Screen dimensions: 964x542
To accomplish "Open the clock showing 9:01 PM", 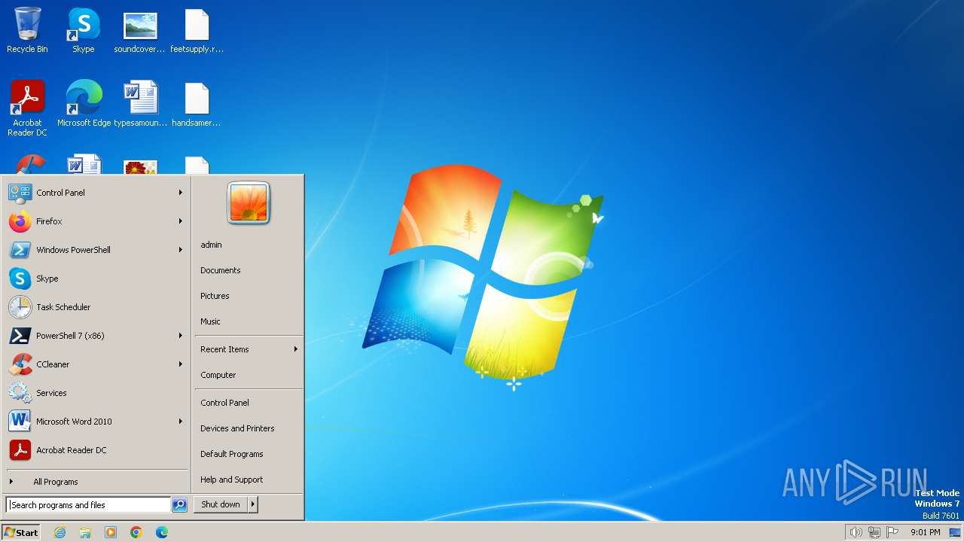I will click(926, 532).
